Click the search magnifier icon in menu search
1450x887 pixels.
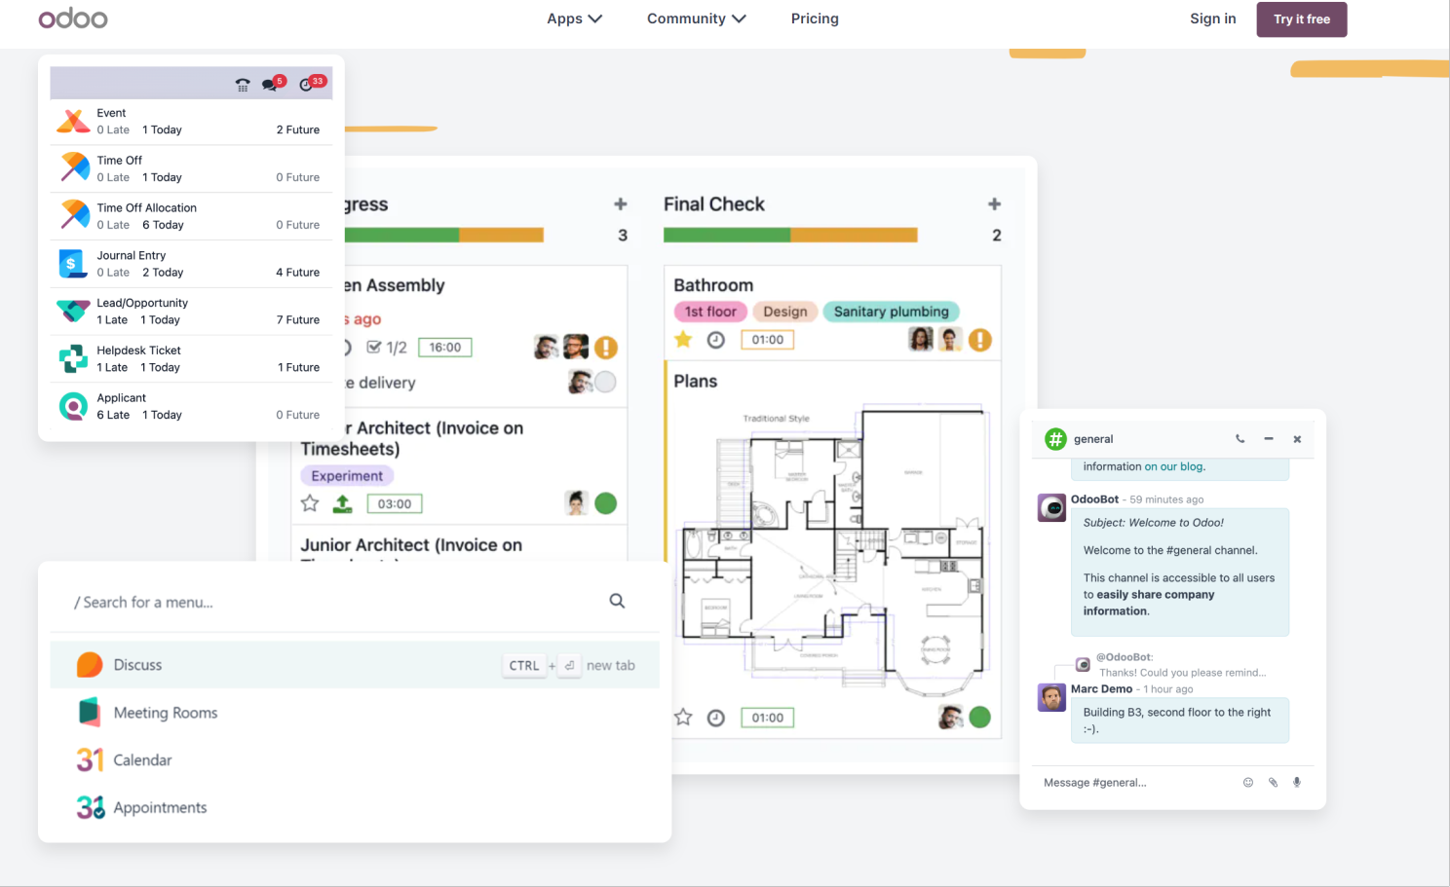point(617,601)
